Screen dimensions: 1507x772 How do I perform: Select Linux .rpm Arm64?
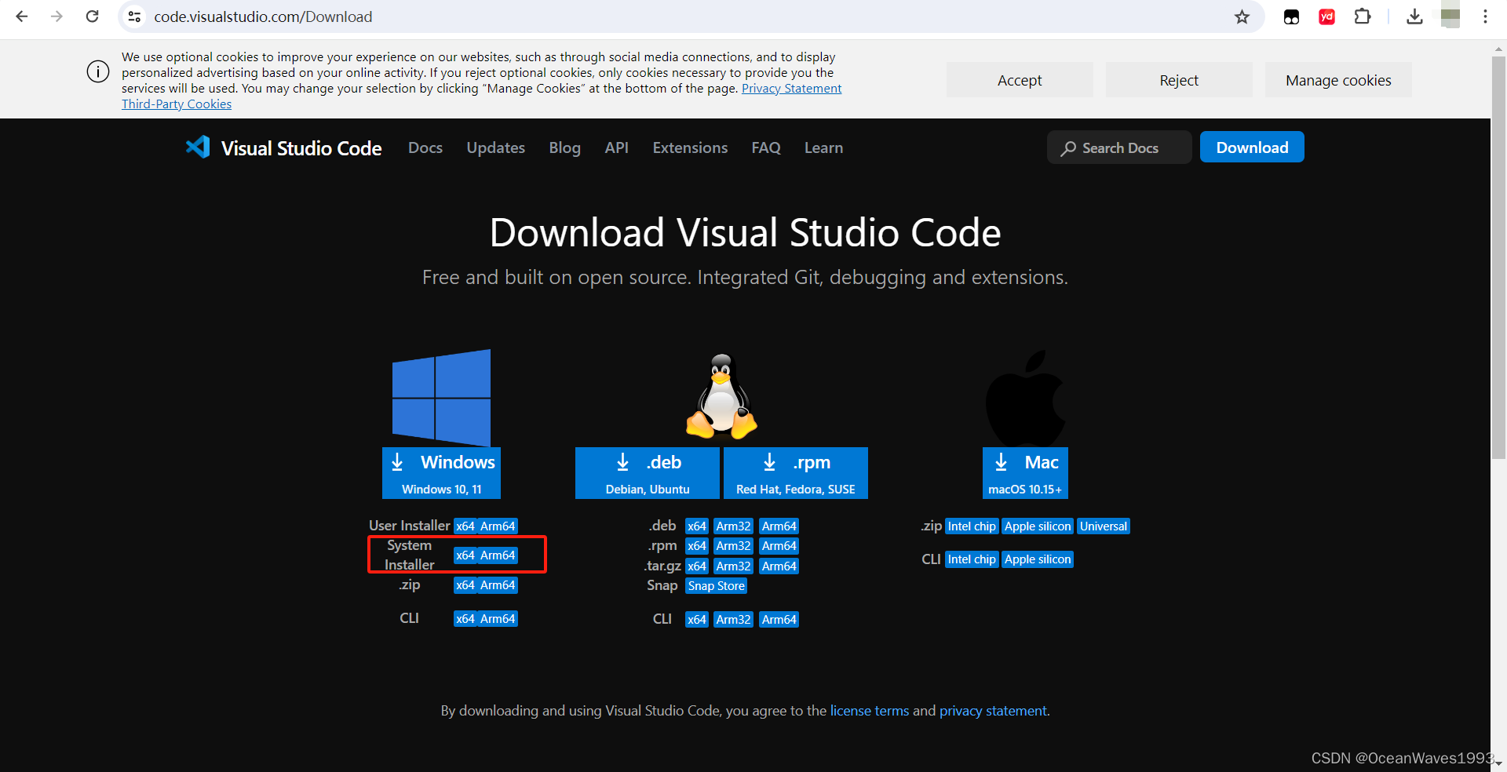point(779,546)
